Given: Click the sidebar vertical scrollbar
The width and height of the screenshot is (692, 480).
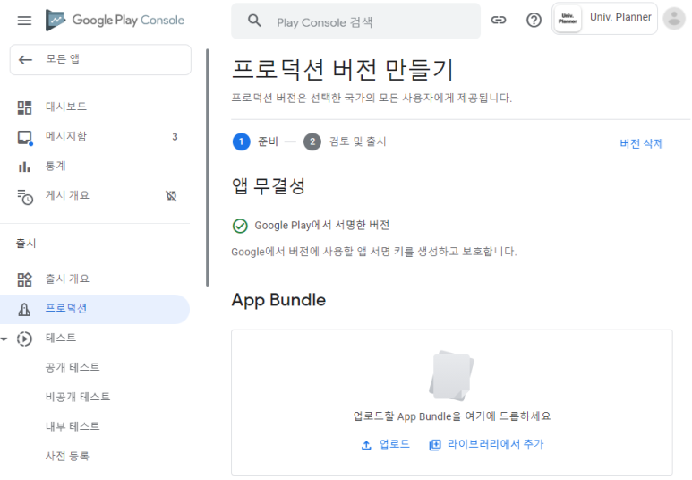Looking at the screenshot, I should click(x=208, y=167).
